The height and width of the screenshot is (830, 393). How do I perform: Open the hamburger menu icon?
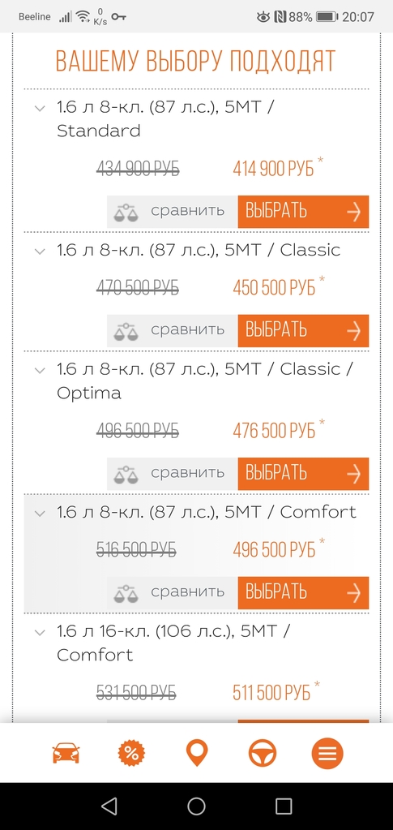tap(327, 753)
